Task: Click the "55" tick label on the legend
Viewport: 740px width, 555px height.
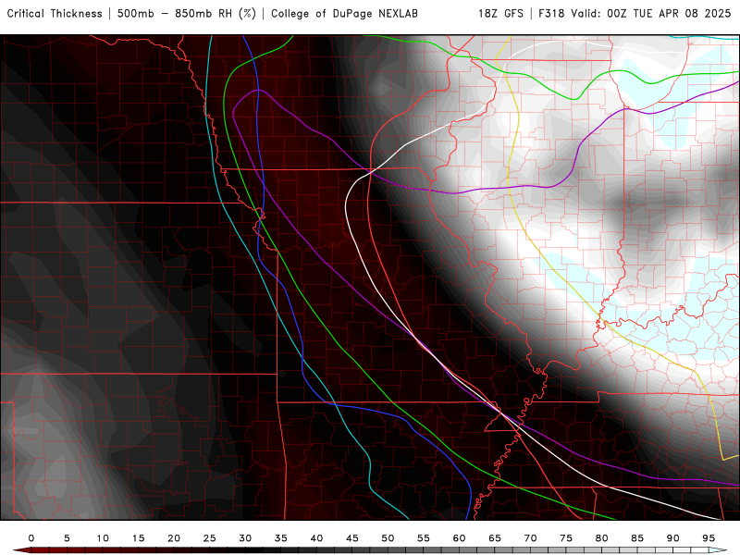Action: [424, 538]
